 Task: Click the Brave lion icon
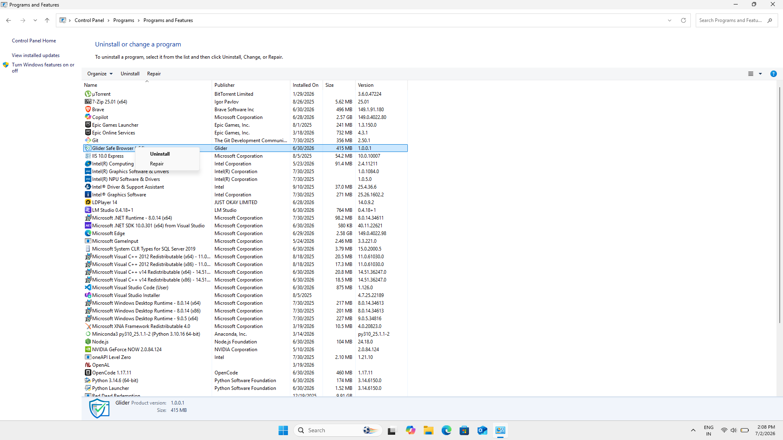pos(88,110)
